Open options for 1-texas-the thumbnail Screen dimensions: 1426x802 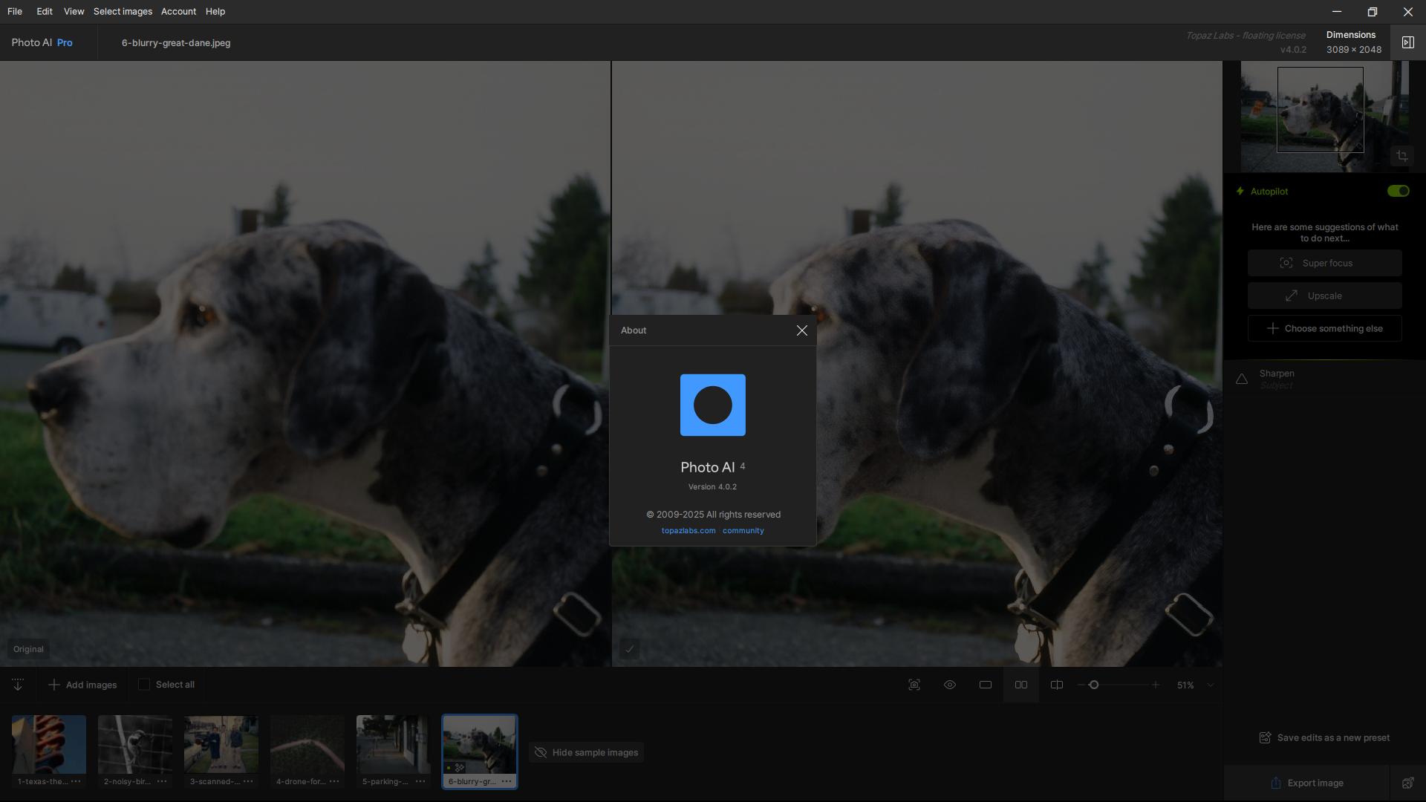(76, 781)
